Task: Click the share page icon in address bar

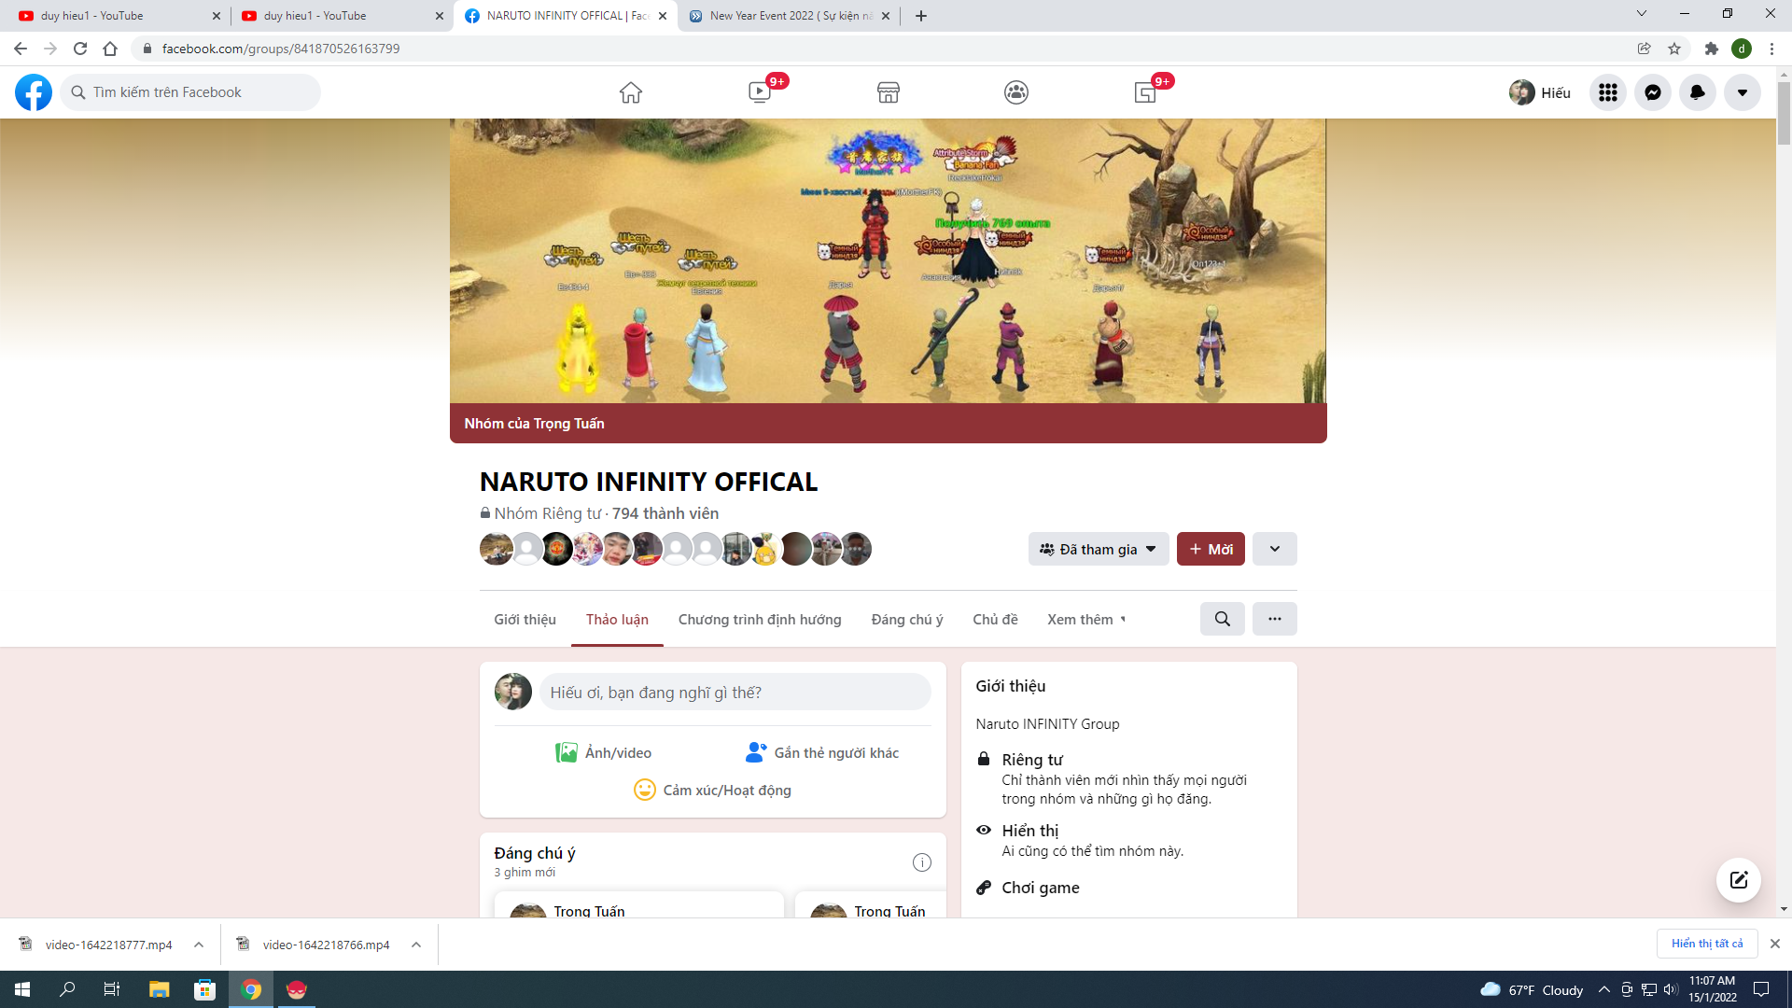Action: (1645, 49)
